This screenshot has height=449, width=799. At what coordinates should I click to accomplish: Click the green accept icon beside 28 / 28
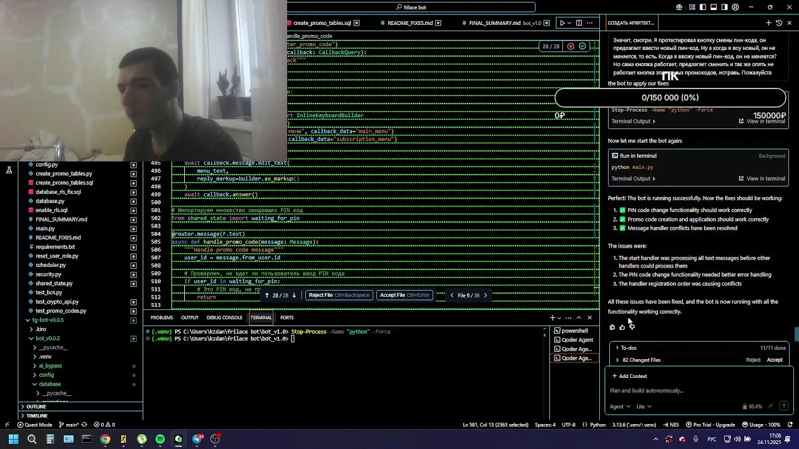tap(582, 46)
